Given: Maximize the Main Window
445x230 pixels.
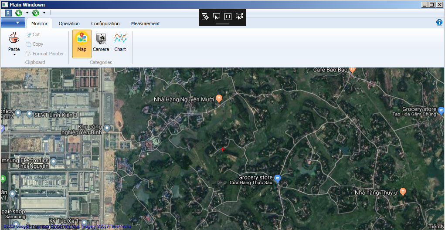Looking at the screenshot, I should [x=431, y=4].
